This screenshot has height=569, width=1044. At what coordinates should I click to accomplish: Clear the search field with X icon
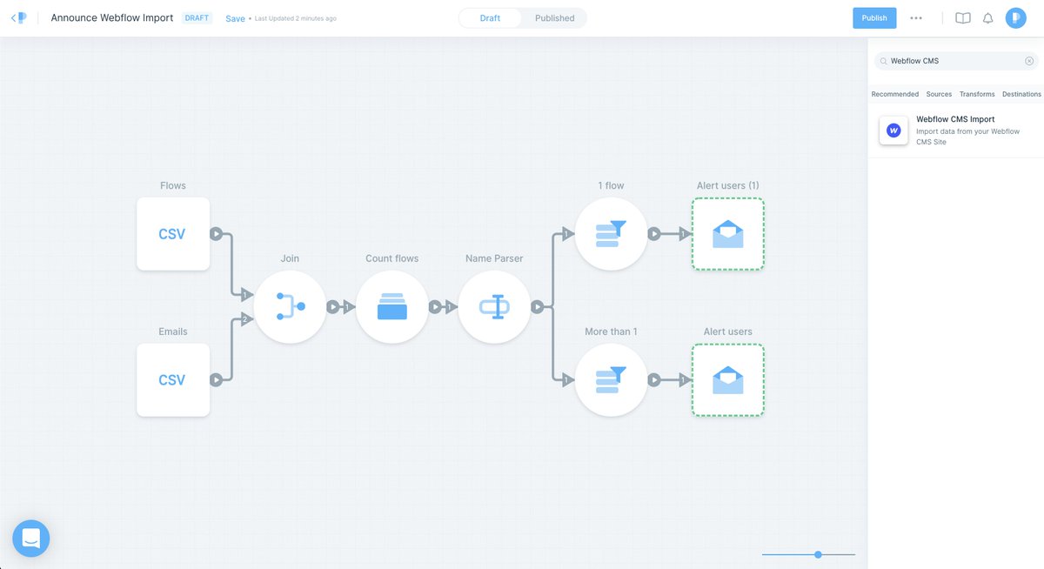1029,61
